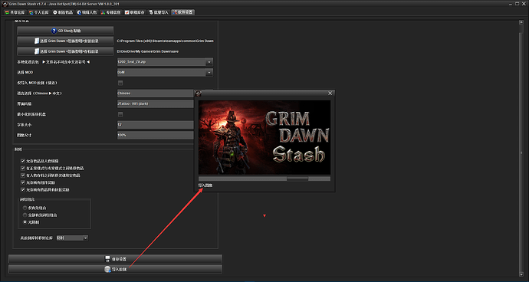Click the 导入数据 import database button

(115, 269)
